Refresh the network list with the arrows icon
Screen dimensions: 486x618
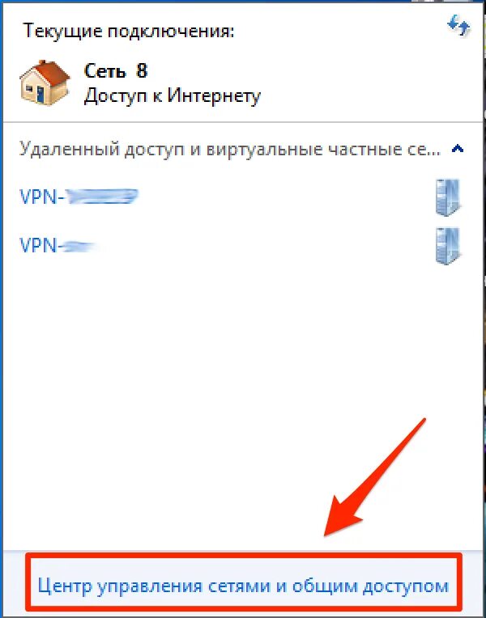tap(458, 27)
